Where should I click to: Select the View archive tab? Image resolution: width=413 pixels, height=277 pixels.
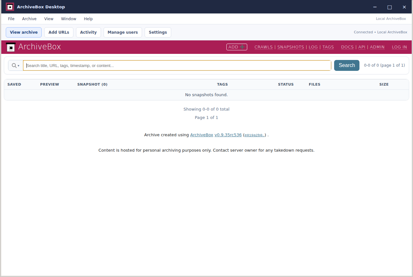click(24, 32)
